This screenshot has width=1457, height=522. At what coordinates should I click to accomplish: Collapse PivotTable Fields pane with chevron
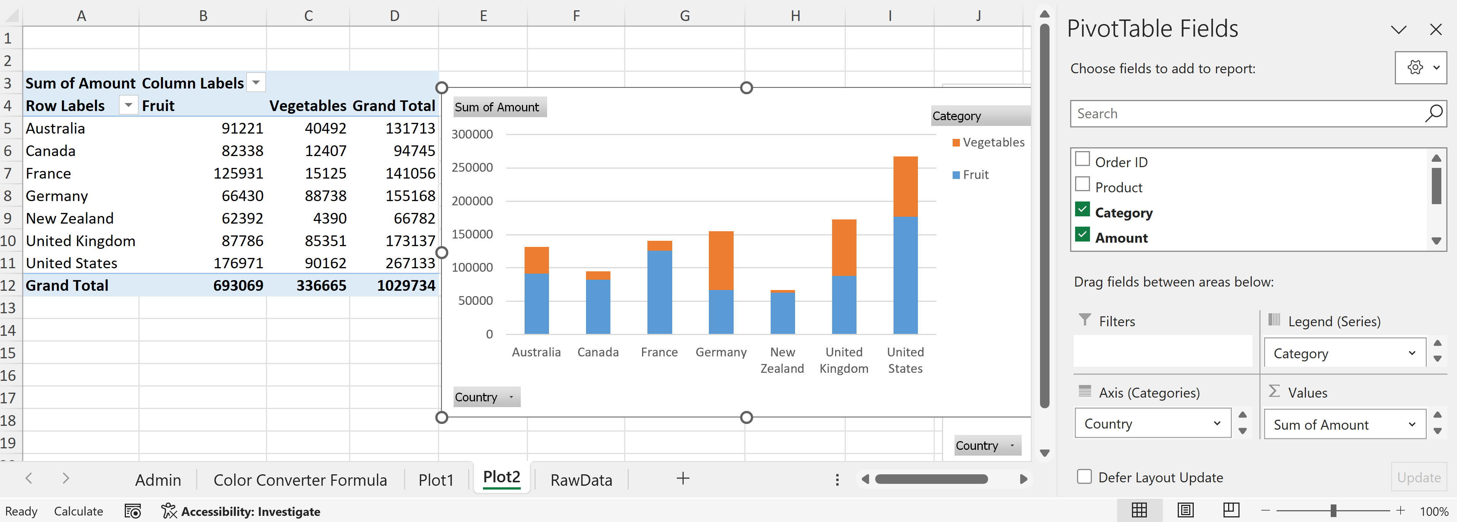[1398, 30]
